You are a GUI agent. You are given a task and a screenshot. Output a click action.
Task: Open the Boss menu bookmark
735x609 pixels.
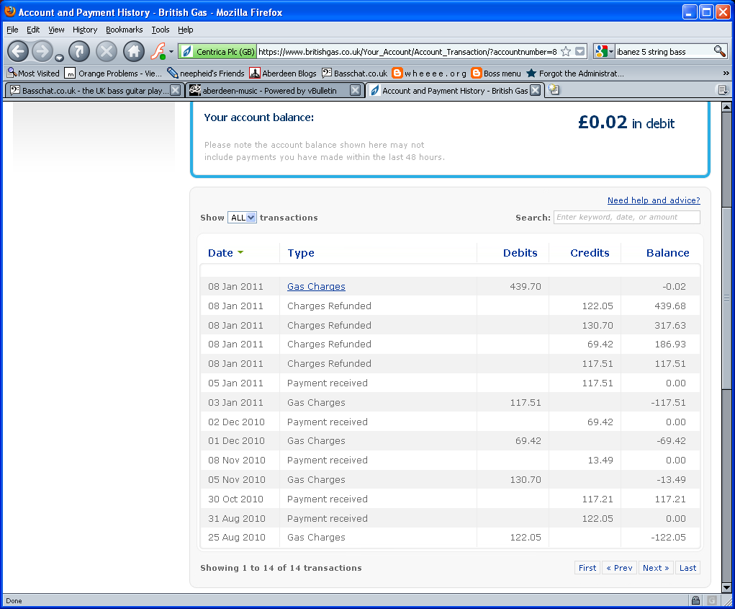coord(496,74)
